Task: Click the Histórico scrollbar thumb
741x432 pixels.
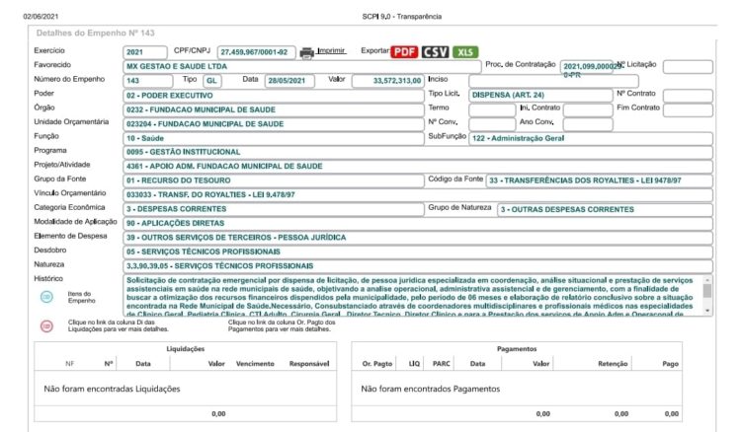Action: (x=707, y=291)
